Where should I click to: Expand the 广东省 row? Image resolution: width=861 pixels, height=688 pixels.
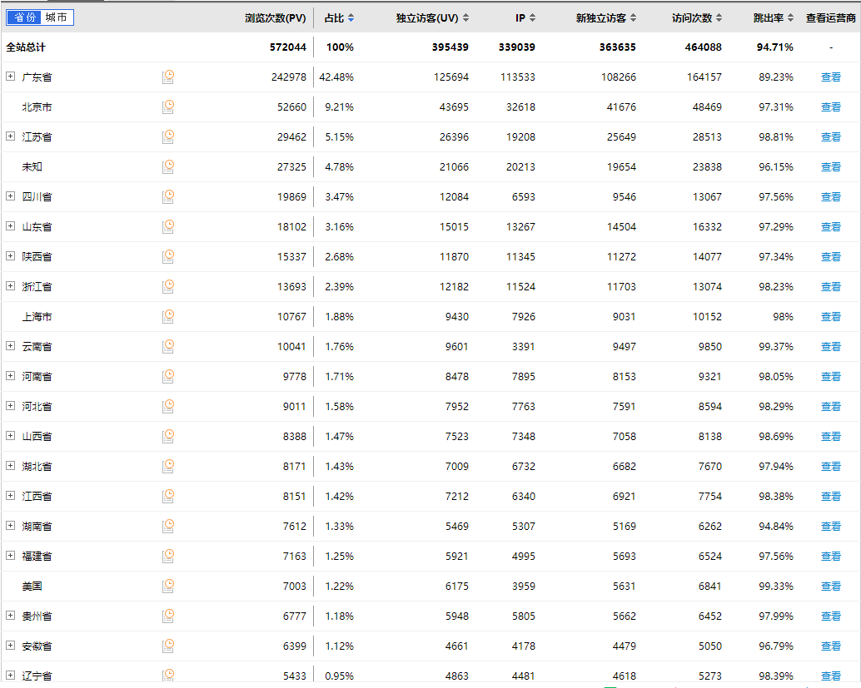point(11,77)
